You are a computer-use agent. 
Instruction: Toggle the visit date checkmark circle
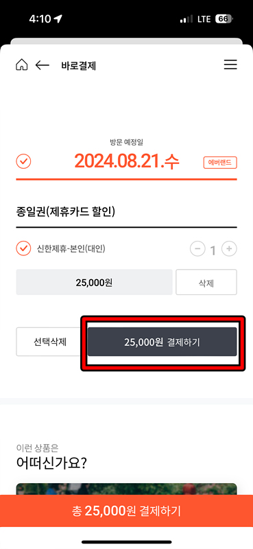(x=24, y=161)
